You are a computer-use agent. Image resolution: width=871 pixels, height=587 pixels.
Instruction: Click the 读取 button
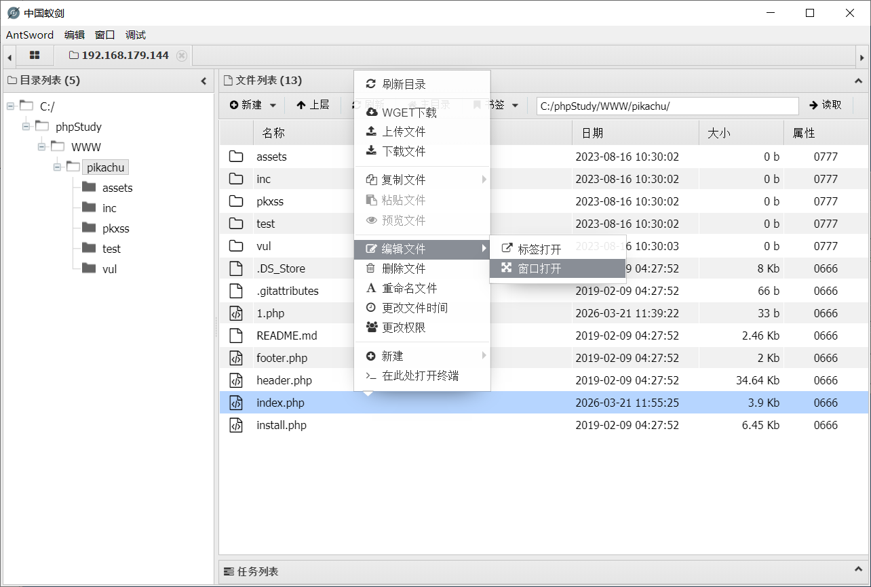tap(825, 105)
